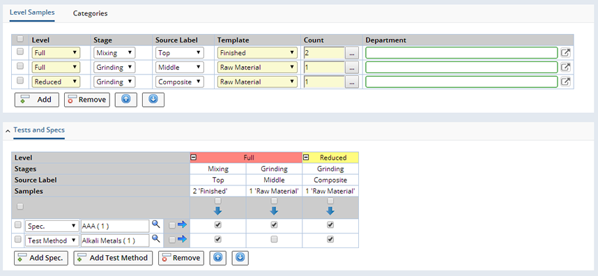The width and height of the screenshot is (598, 276).
Task: Uncheck AAA spec for Mixing Top column
Action: (217, 225)
